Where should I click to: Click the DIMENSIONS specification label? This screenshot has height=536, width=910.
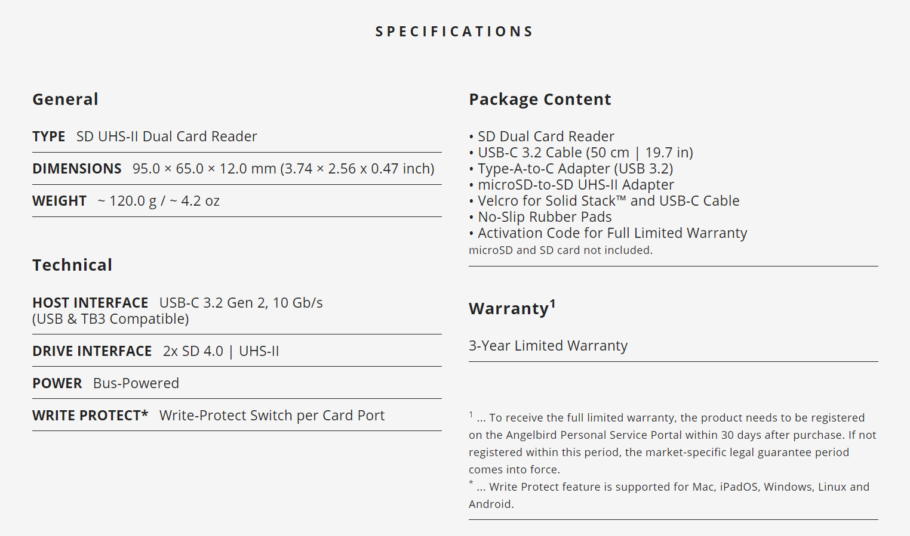[77, 169]
